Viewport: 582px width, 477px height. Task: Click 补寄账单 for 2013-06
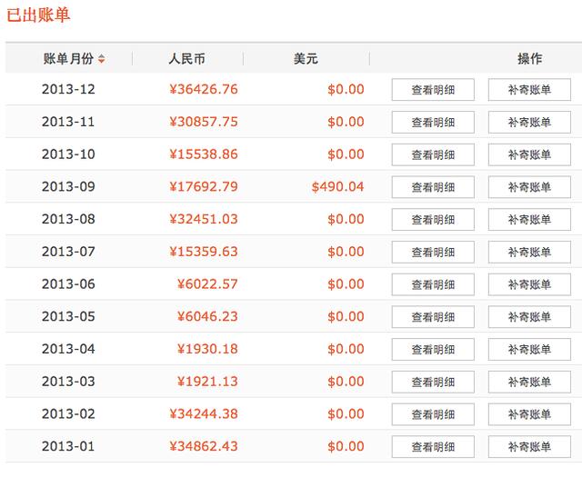(529, 284)
